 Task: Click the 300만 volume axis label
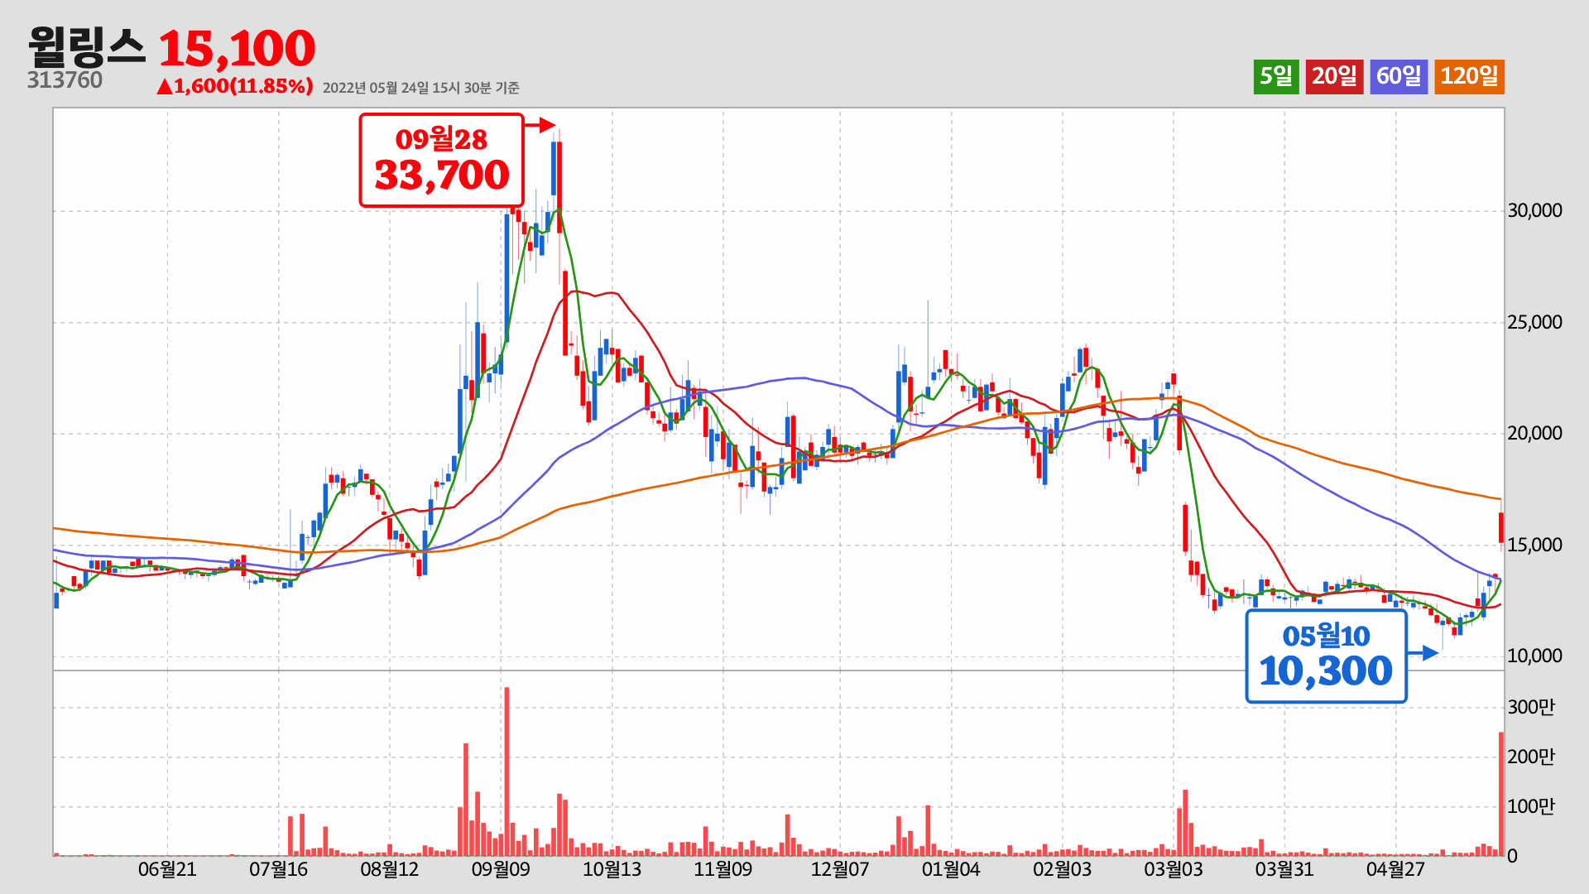1531,707
